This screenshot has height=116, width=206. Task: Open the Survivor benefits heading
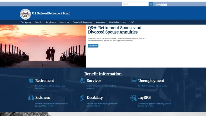(94, 81)
